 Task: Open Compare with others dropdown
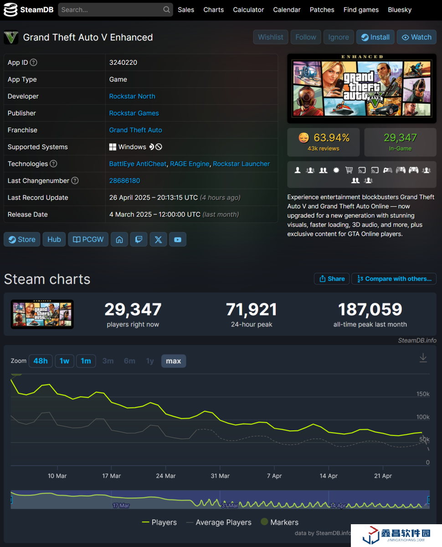[394, 279]
